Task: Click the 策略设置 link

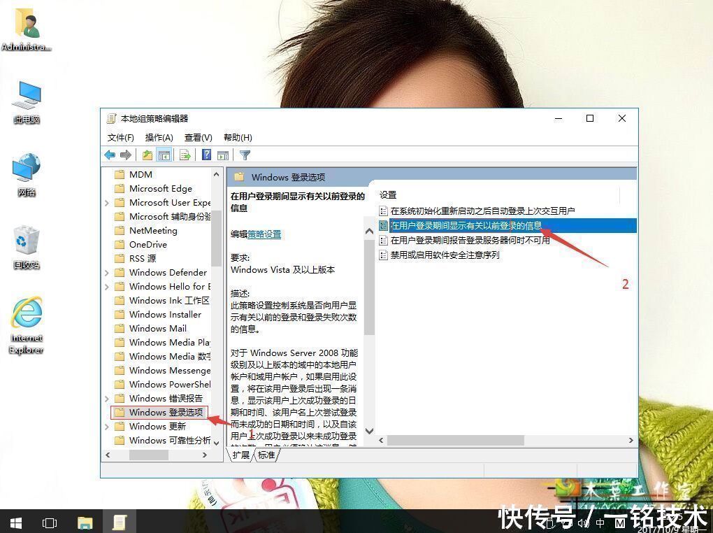Action: pos(264,234)
